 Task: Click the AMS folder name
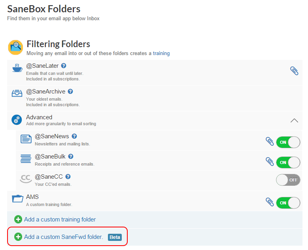point(32,197)
